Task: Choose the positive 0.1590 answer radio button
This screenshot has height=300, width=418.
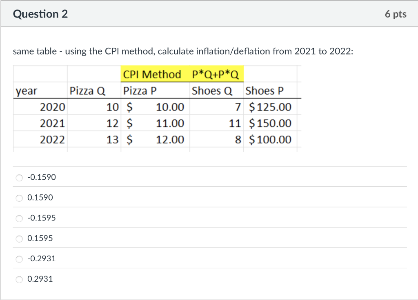Action: click(x=19, y=198)
